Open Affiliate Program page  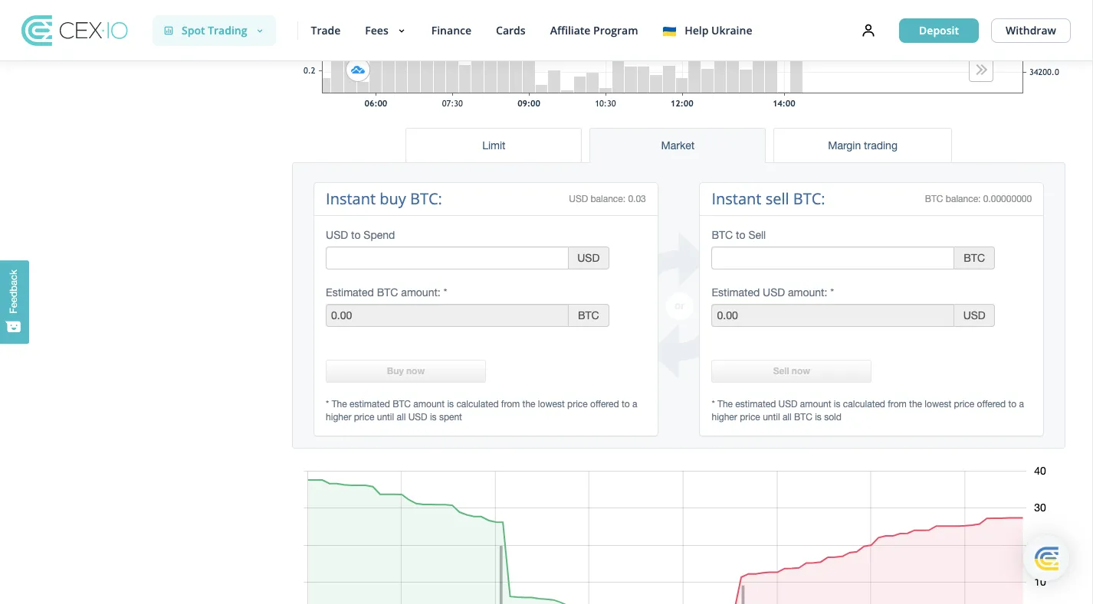593,31
